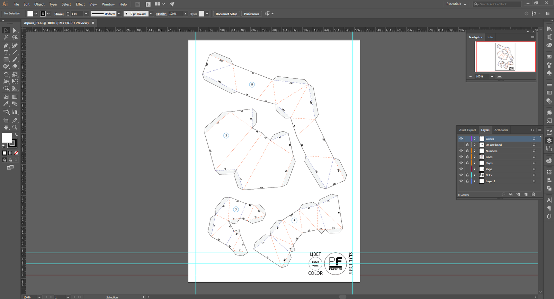This screenshot has height=299, width=554.
Task: Close the Alpaca_01.ai document tab
Action: (93, 23)
